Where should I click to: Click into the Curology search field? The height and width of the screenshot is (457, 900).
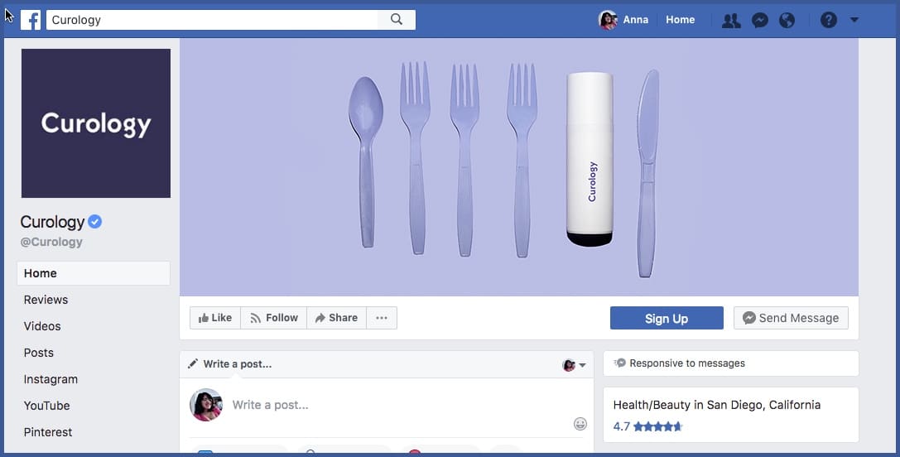(x=212, y=20)
